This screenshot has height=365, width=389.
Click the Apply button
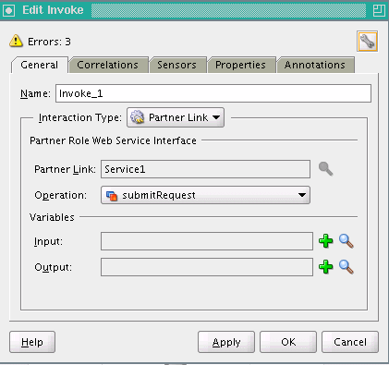point(226,342)
